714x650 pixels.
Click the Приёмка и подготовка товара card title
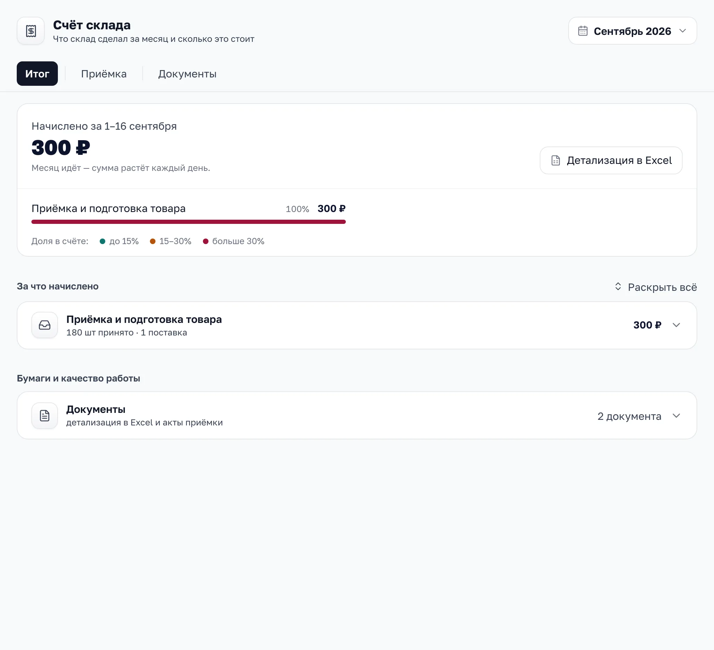(x=144, y=319)
